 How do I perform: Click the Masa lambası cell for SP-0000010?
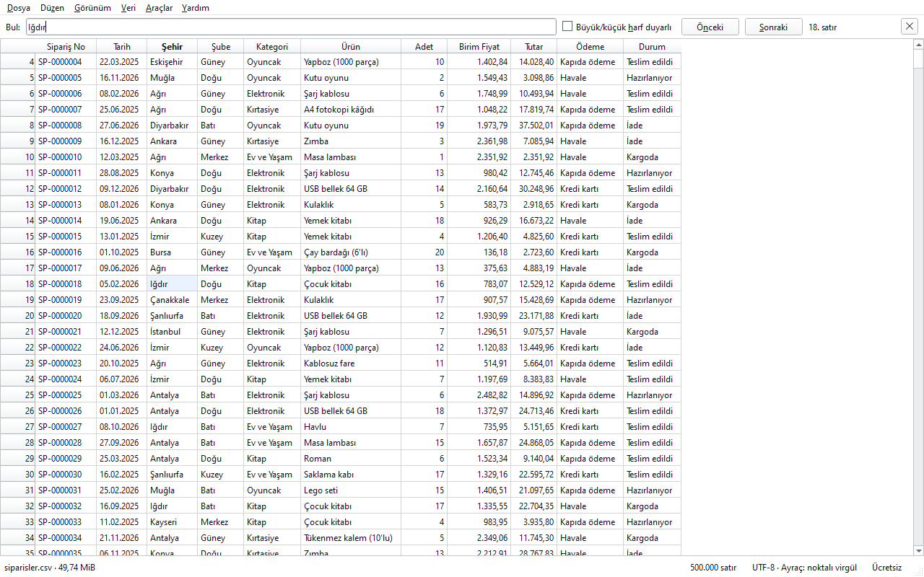351,157
